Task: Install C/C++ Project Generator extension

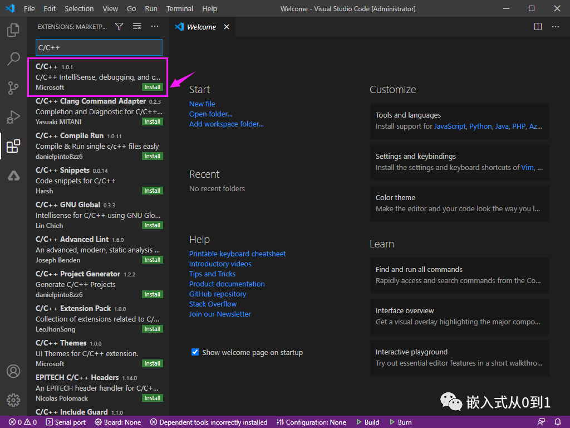Action: [153, 294]
